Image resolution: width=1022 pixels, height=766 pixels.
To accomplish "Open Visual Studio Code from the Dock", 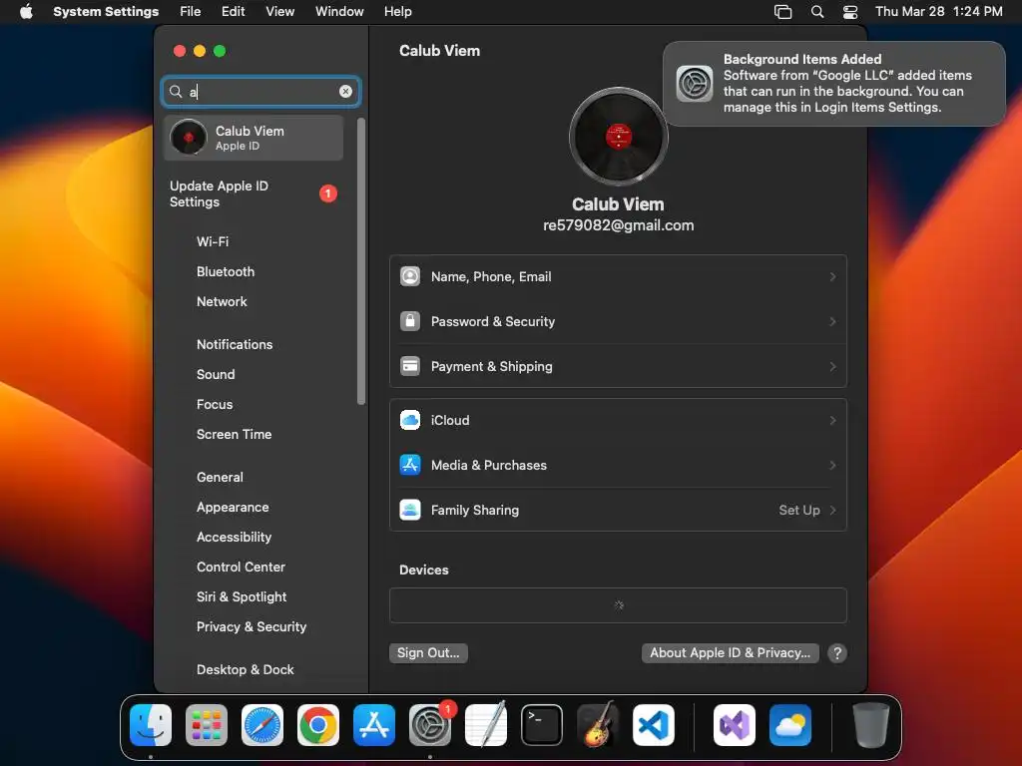I will 654,725.
